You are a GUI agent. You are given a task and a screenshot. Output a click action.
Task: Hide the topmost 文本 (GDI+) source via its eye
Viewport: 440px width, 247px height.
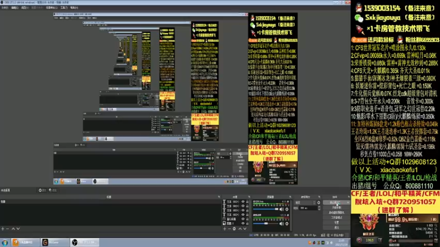[243, 201]
